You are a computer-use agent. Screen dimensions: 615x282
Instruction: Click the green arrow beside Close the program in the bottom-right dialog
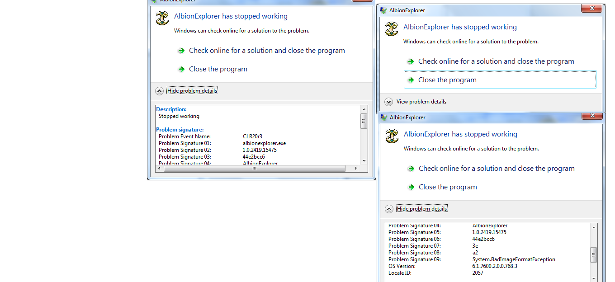[x=411, y=187]
